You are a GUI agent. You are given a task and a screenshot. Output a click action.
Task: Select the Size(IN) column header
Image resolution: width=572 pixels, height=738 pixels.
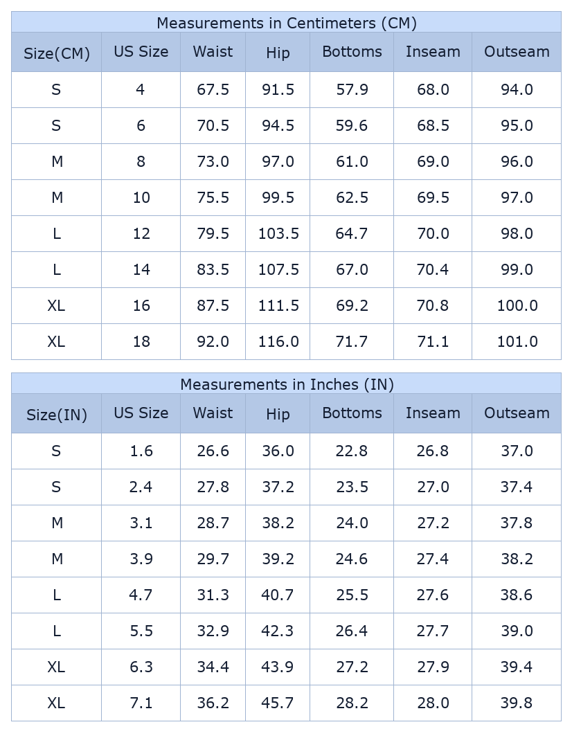coord(57,415)
